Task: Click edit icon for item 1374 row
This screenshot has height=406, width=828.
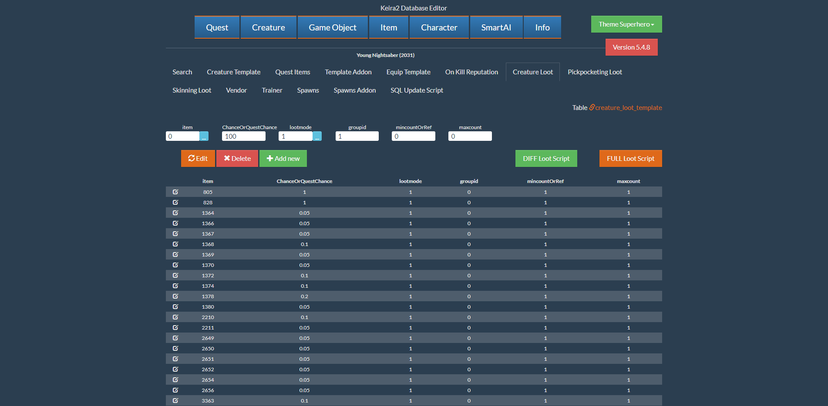Action: tap(175, 286)
